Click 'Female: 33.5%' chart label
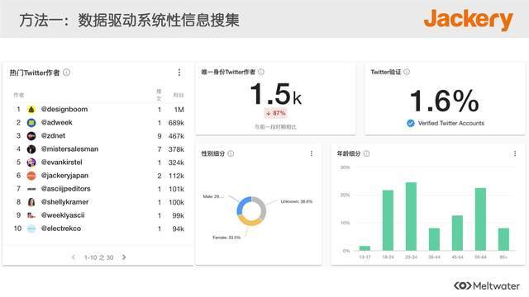 [226, 238]
